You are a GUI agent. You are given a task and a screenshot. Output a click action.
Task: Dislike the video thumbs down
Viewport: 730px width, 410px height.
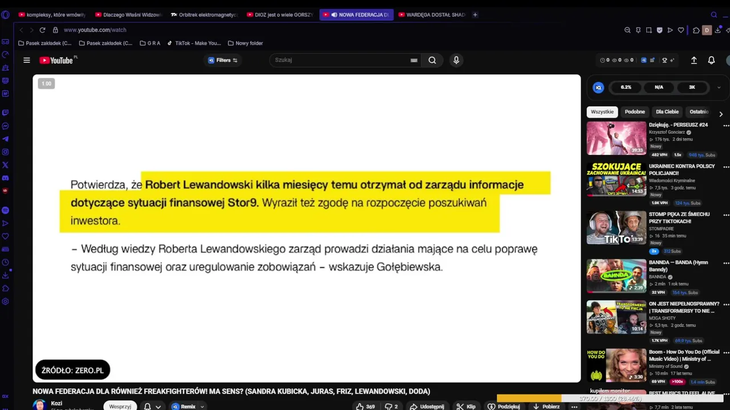click(391, 407)
